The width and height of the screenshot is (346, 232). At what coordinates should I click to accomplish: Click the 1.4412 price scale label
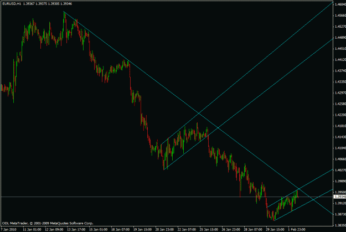(x=340, y=60)
